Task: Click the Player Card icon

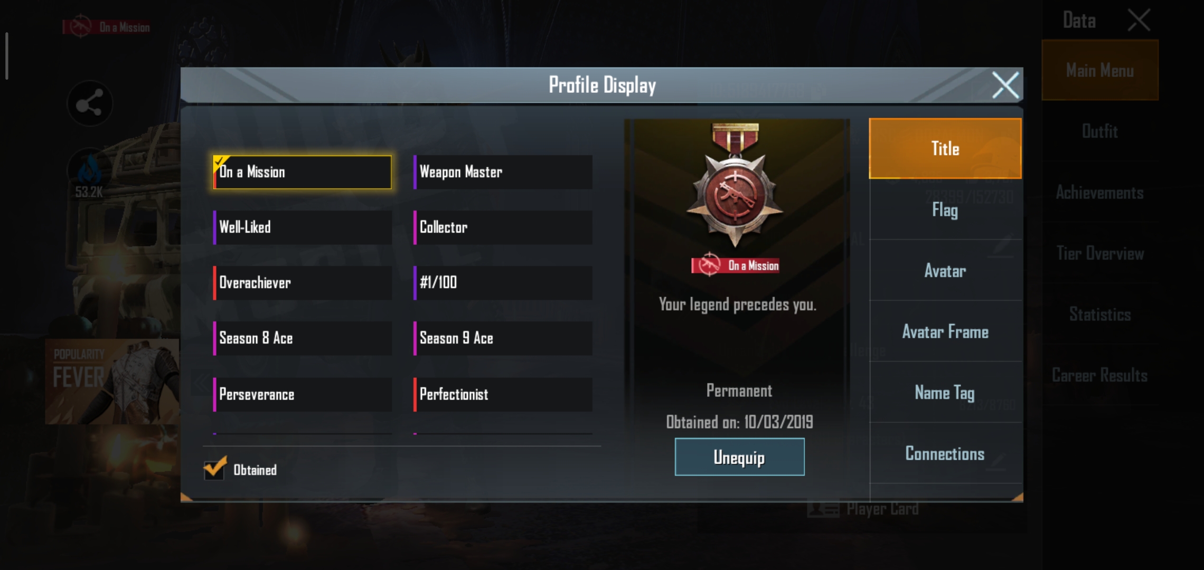Action: coord(823,509)
